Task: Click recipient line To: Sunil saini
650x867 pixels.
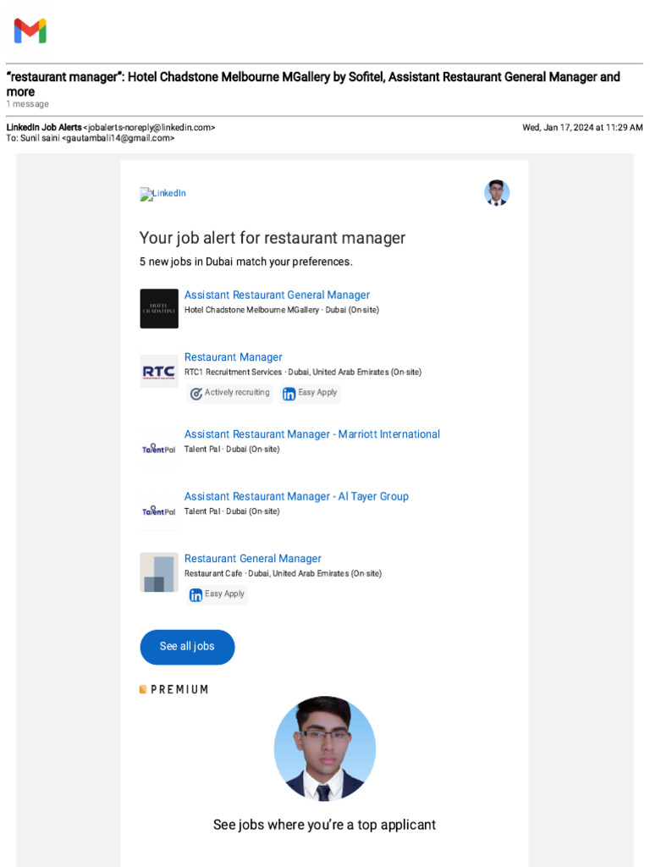Action: (90, 138)
